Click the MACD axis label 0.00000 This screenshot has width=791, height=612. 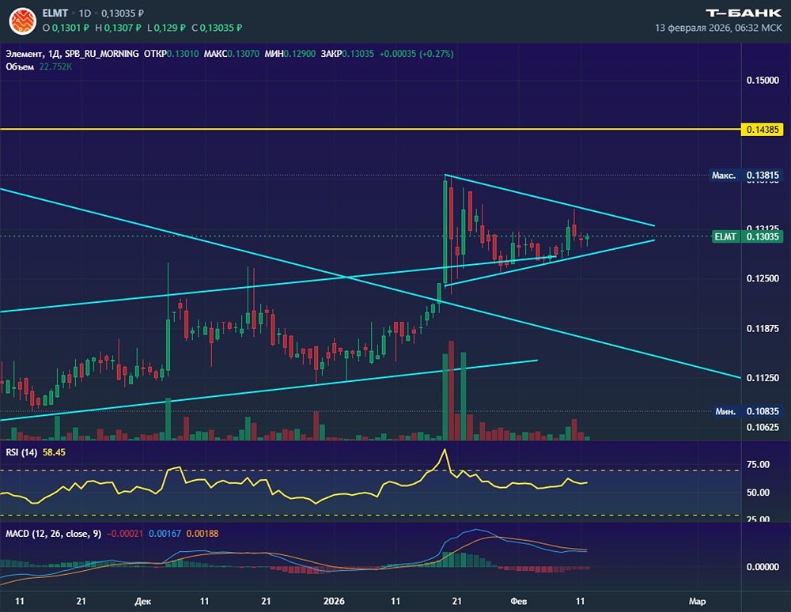[763, 567]
